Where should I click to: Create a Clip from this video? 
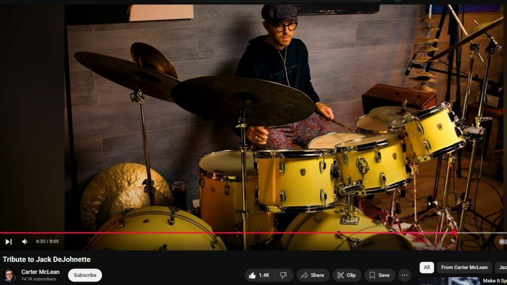click(347, 275)
